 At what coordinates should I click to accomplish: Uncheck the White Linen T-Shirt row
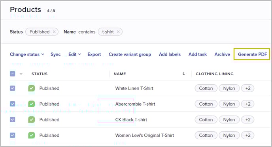click(x=13, y=88)
